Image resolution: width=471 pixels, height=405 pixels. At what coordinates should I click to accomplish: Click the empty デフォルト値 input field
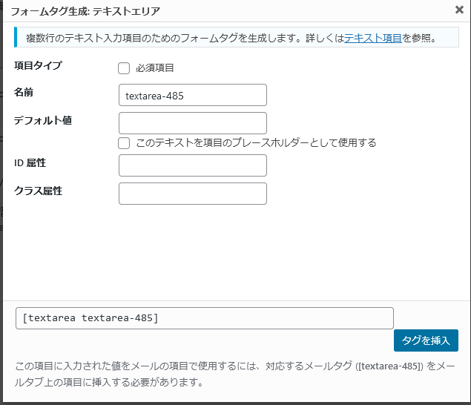(x=192, y=123)
